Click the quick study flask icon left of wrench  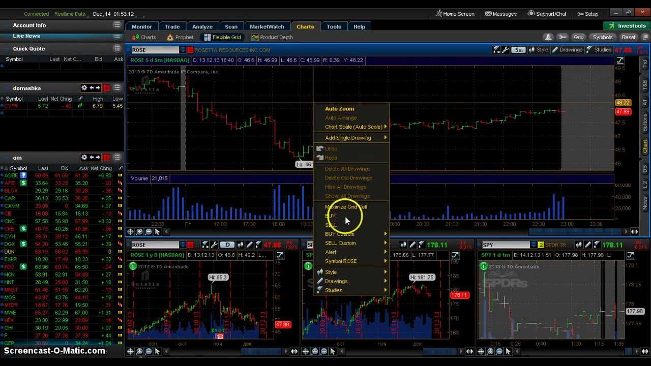[497, 50]
